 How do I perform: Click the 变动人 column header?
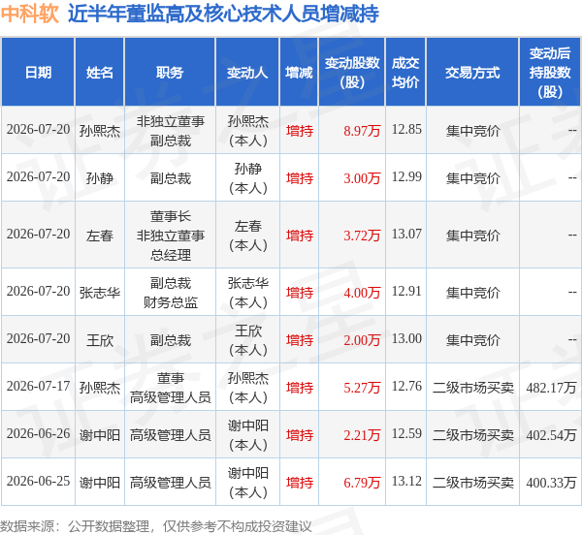click(x=247, y=72)
